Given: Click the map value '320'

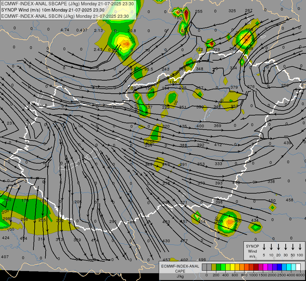Looking at the screenshot, I should 166,126.
